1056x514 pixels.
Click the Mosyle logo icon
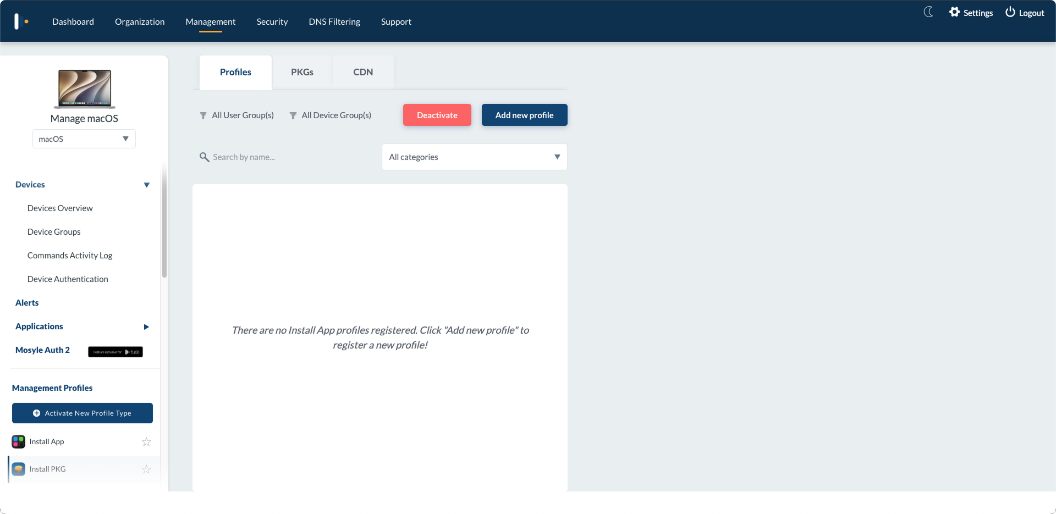click(21, 21)
